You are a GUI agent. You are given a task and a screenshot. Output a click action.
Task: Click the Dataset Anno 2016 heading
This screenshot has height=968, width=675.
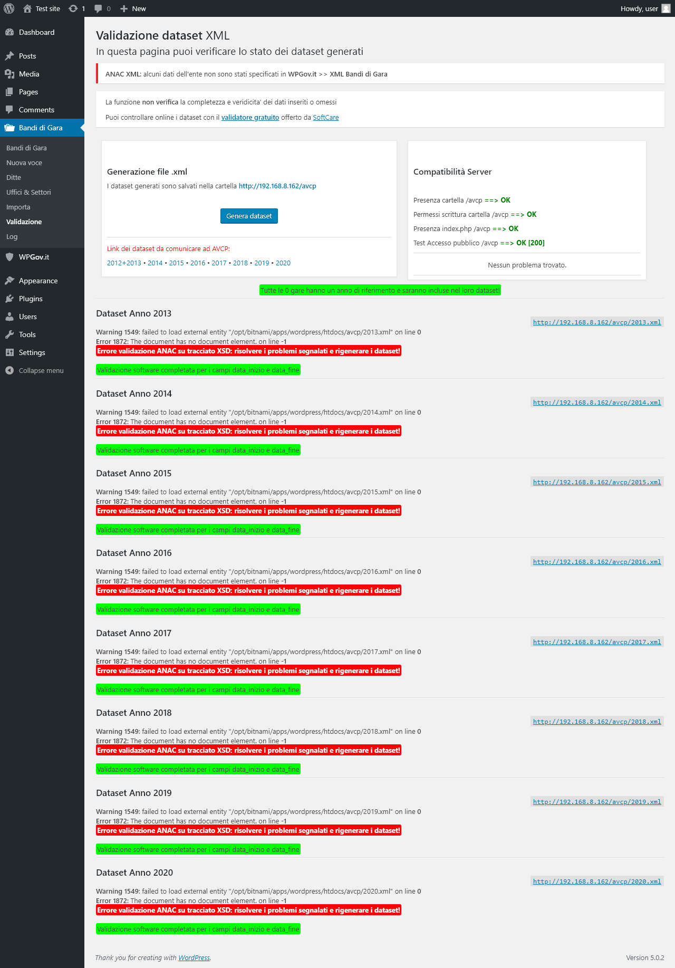(x=134, y=553)
